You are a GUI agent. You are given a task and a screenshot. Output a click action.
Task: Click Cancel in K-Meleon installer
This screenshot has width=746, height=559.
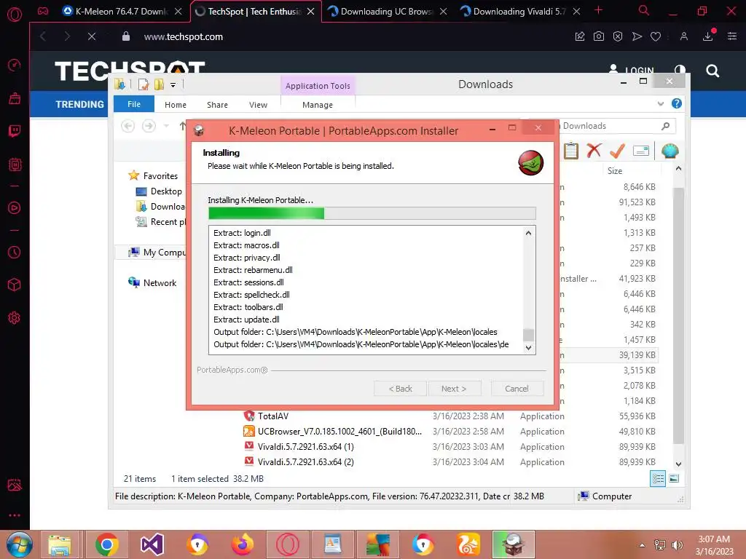tap(517, 389)
